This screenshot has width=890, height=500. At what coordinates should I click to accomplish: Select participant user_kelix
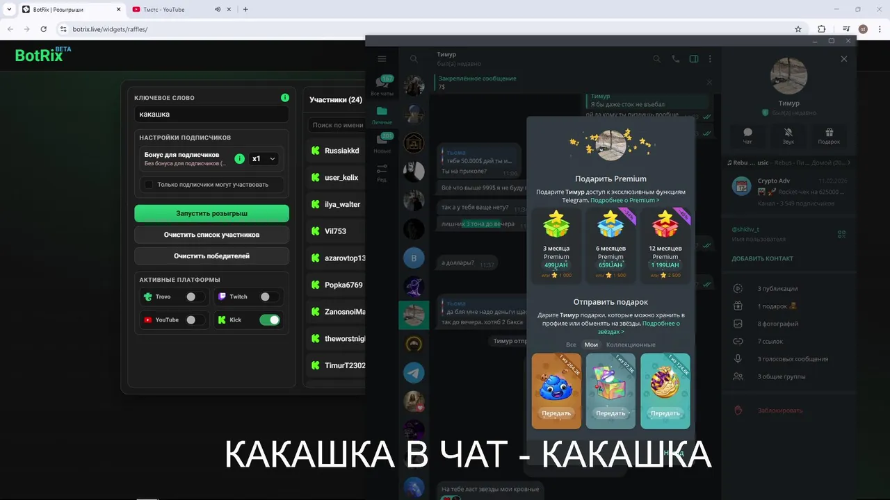pyautogui.click(x=337, y=178)
